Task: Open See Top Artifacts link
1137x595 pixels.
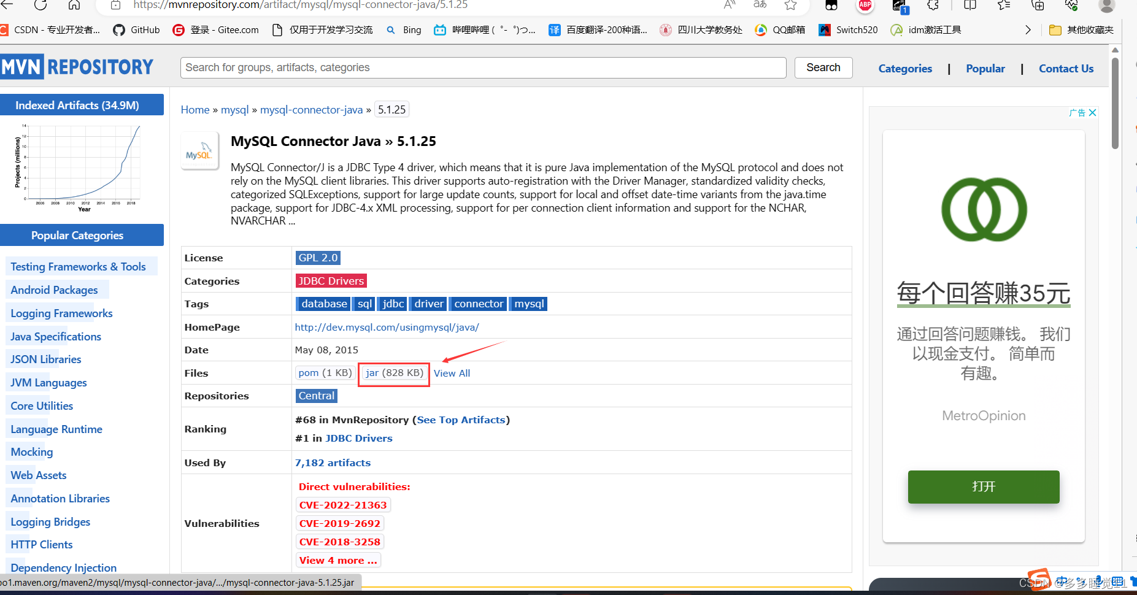Action: coord(461,420)
